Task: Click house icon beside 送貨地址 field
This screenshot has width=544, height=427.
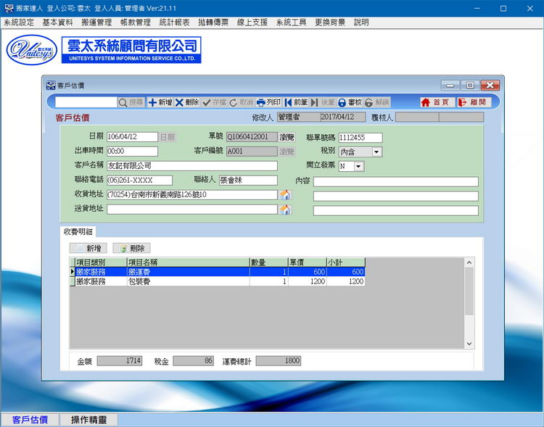Action: coord(286,210)
